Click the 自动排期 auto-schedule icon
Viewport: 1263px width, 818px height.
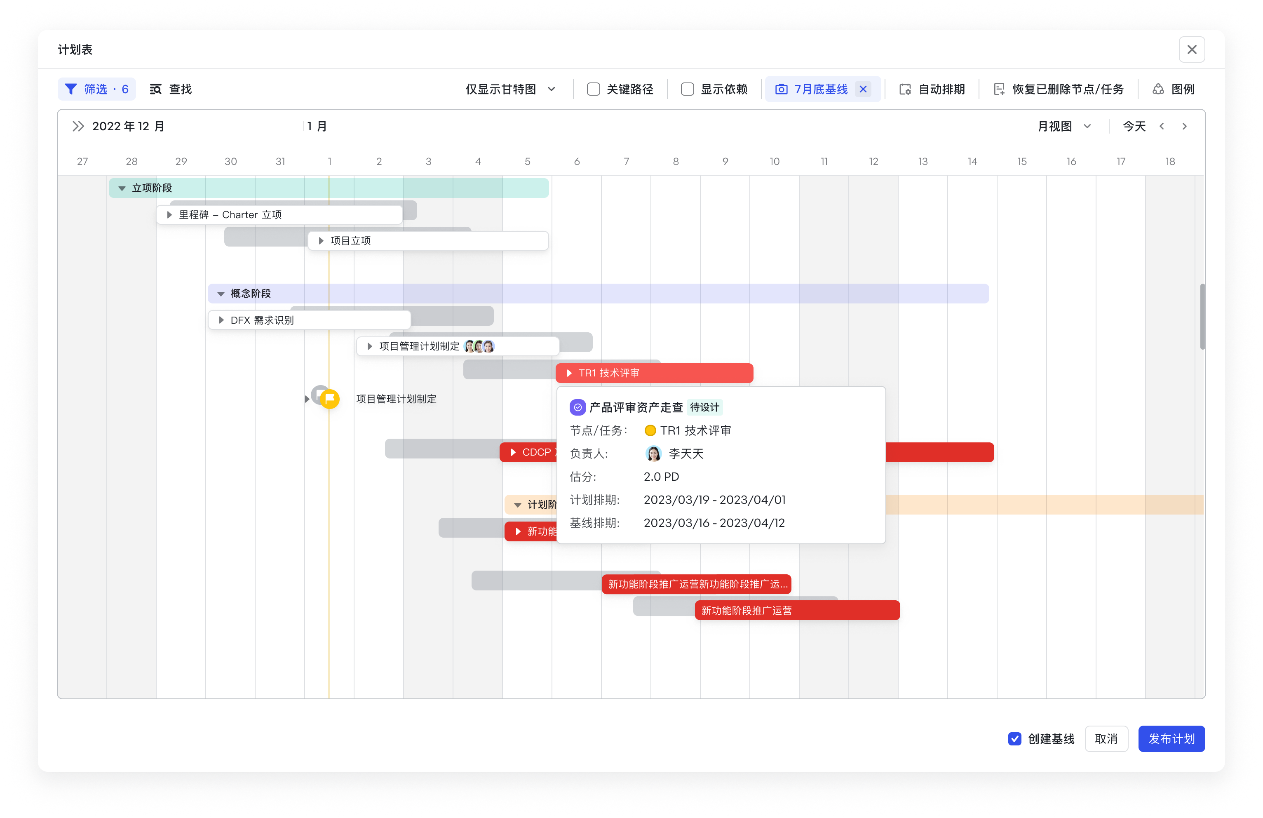pos(905,89)
